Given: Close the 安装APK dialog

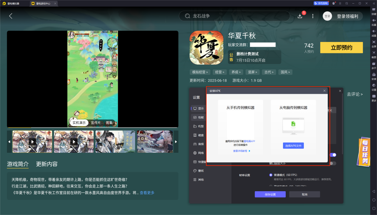Looking at the screenshot, I should (324, 91).
